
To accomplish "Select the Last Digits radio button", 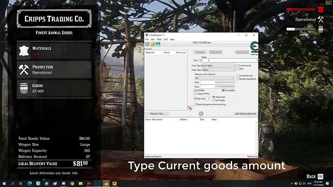I will [214, 100].
